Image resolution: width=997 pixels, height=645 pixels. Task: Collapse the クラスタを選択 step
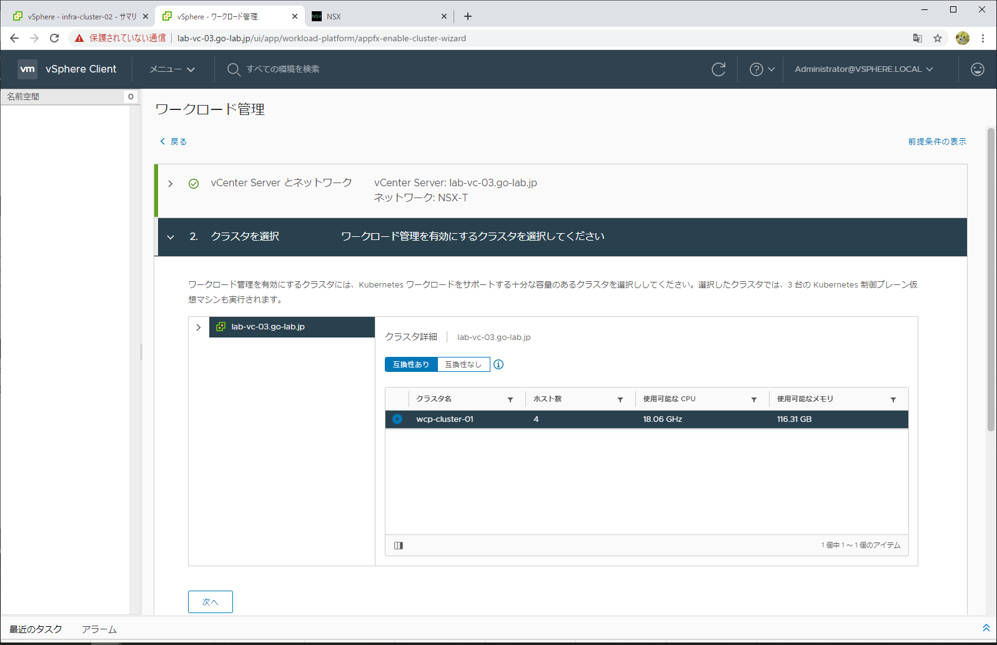pos(171,237)
